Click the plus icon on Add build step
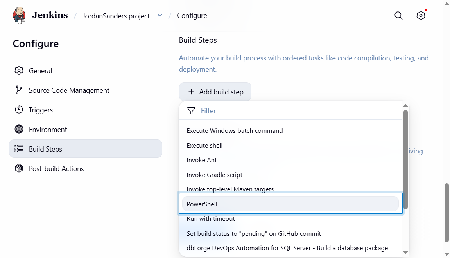This screenshot has height=258, width=450. point(191,92)
